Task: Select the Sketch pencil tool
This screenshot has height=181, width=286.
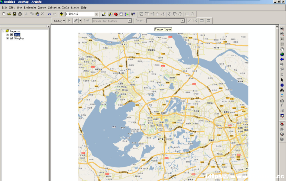Action: click(76, 21)
